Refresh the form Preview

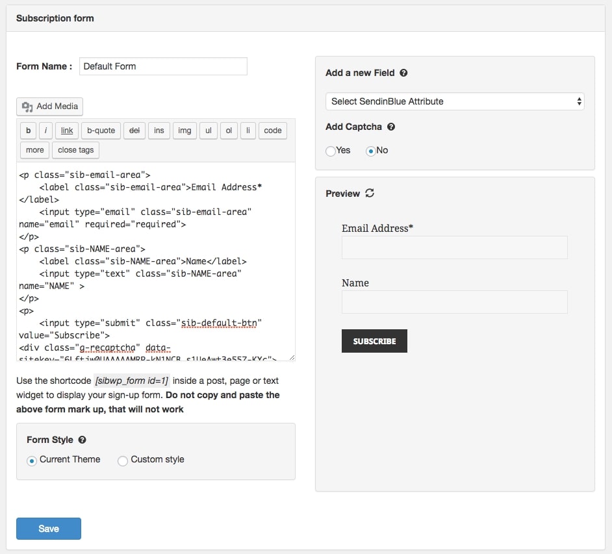(x=368, y=192)
